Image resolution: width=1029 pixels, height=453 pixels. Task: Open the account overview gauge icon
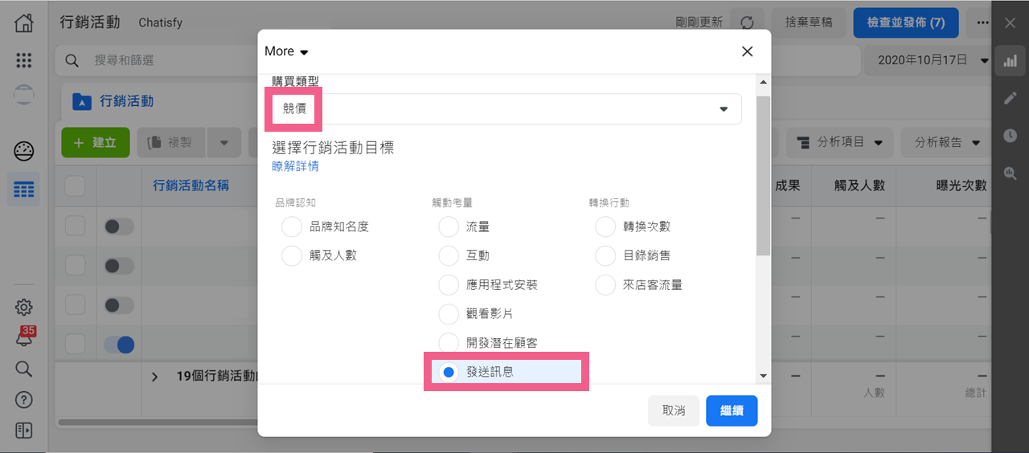(24, 151)
